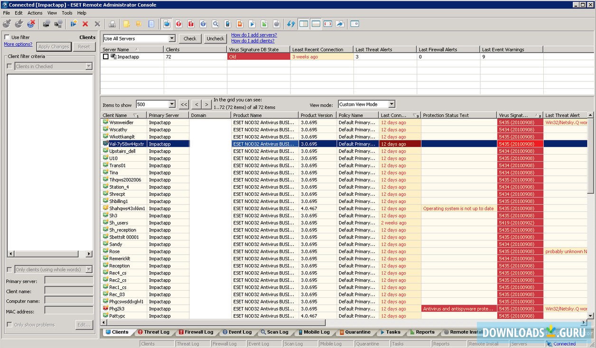
Task: Sort by the Server Name column header
Action: pyautogui.click(x=132, y=49)
